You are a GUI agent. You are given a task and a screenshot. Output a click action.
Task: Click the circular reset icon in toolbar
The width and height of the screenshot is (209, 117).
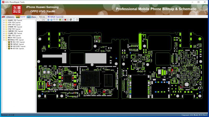[x=77, y=20]
